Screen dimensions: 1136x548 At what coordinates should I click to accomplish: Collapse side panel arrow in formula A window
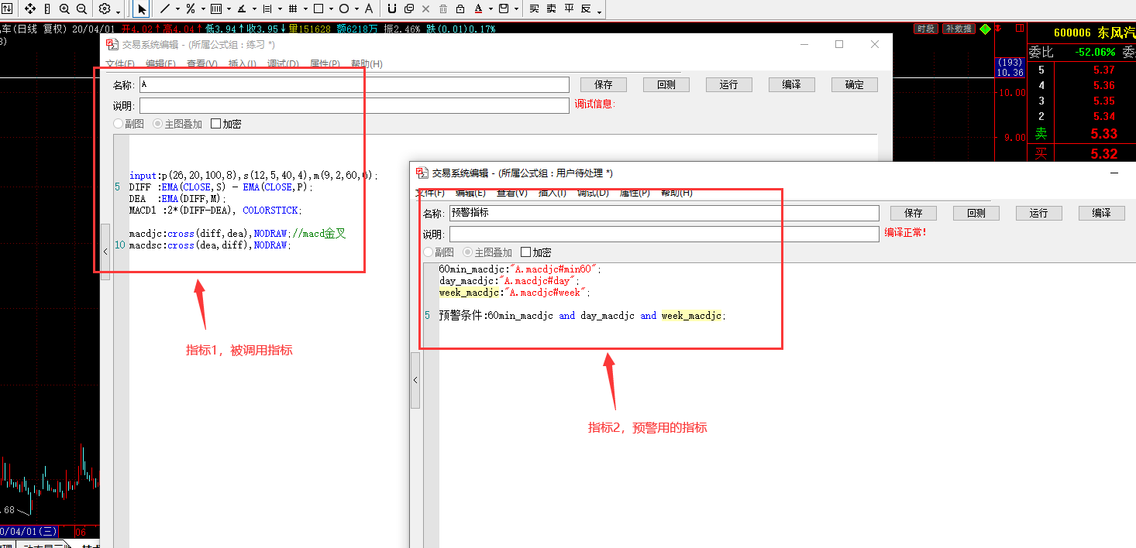click(105, 252)
